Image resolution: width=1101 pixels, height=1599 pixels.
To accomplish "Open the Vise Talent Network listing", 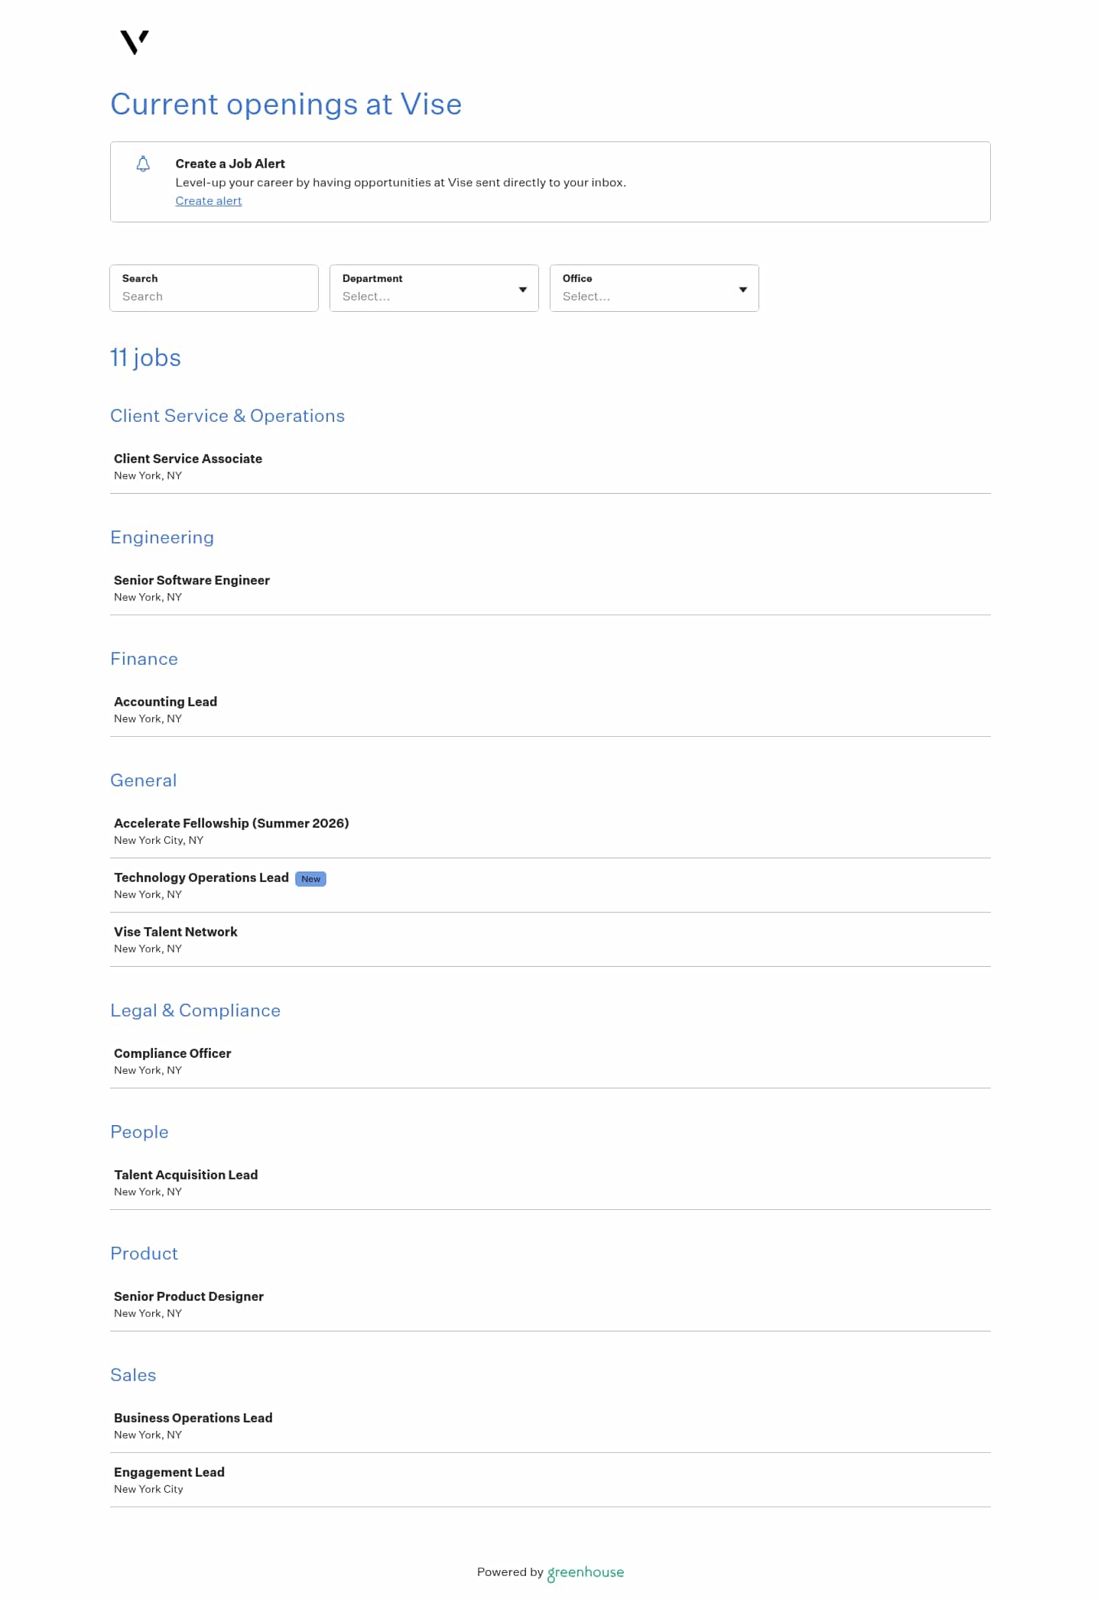I will click(x=176, y=932).
